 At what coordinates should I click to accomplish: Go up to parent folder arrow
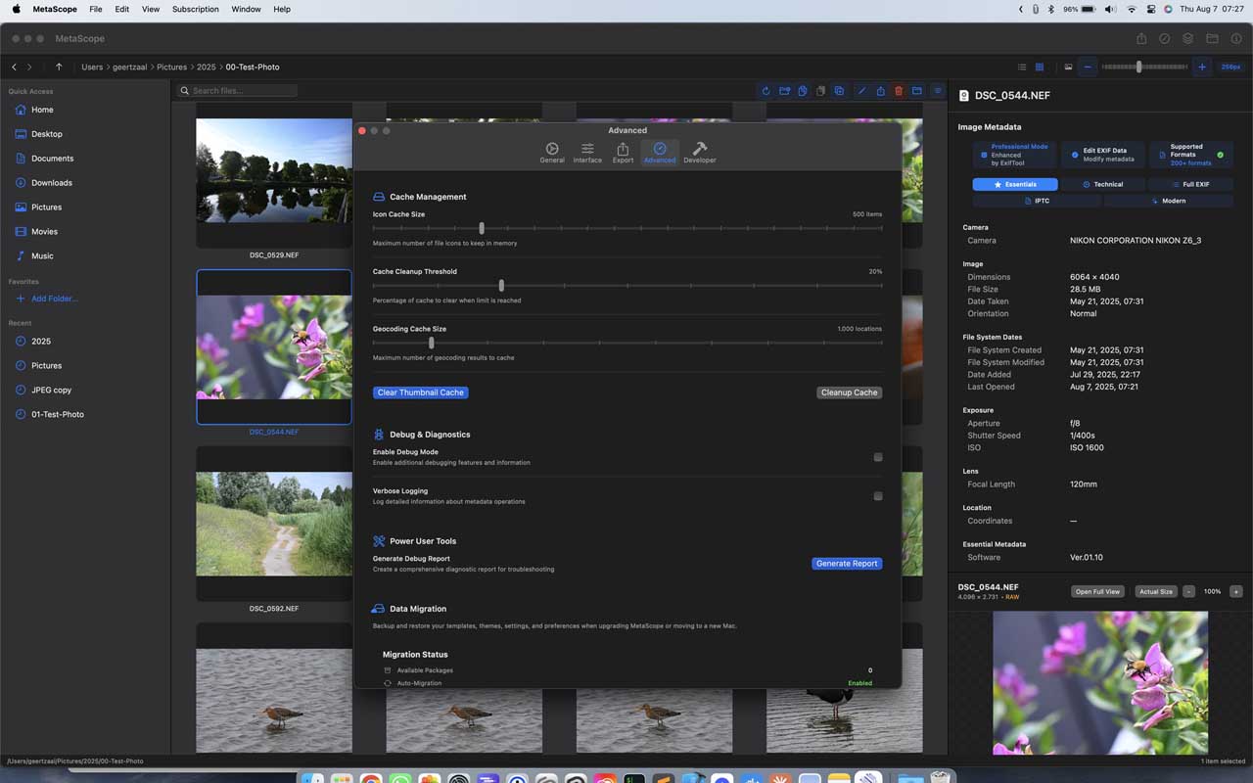pos(59,68)
